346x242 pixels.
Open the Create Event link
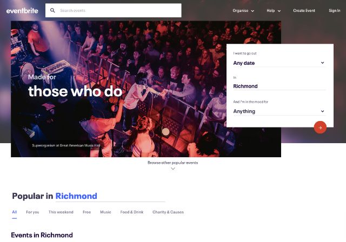point(304,11)
